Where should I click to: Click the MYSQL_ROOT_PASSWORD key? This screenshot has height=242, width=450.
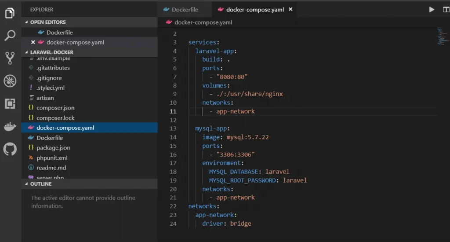pos(242,180)
